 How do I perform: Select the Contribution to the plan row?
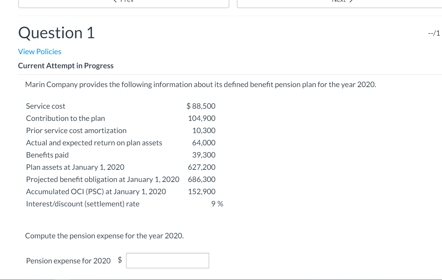pos(65,118)
